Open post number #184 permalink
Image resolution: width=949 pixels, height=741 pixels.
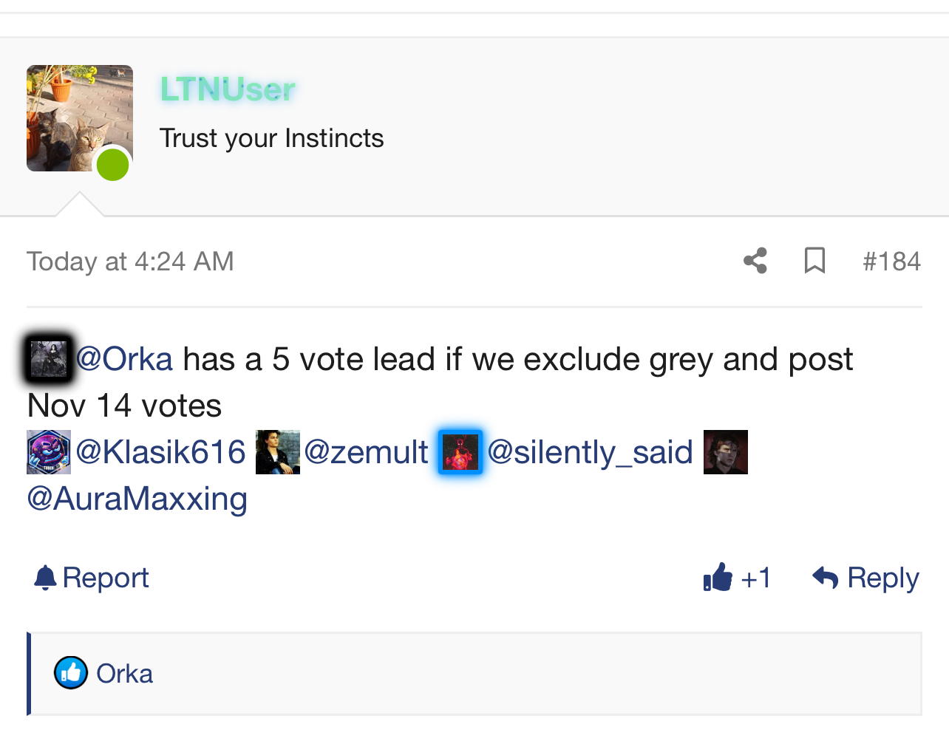click(891, 262)
